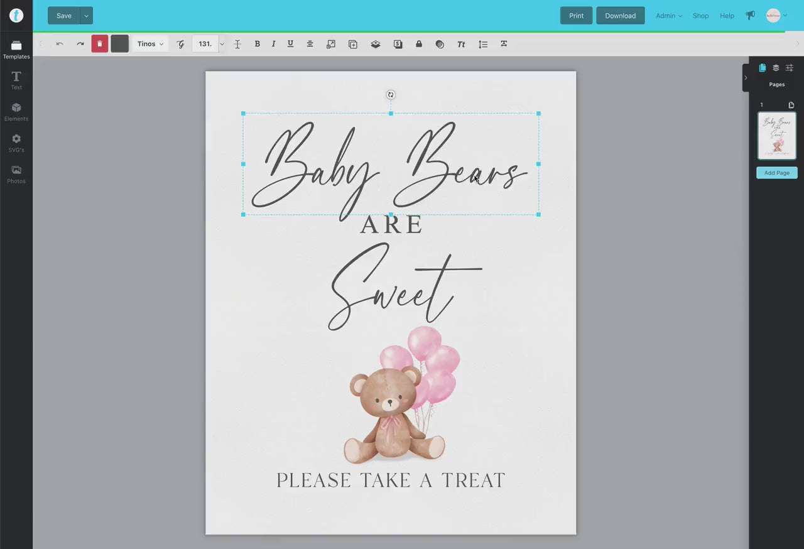Switch to the Layers panel icon
Screen dimensions: 804x549
pos(776,68)
